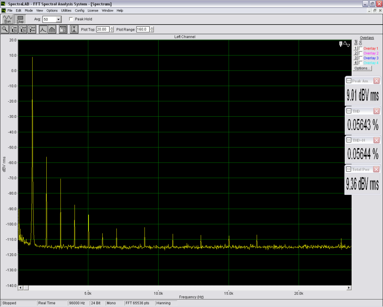Screen dimensions: 383x307
Task: Click the Stop button
Action: (20, 19)
